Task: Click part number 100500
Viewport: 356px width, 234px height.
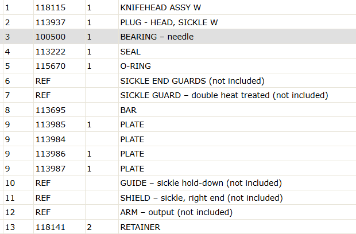Action: [51, 37]
